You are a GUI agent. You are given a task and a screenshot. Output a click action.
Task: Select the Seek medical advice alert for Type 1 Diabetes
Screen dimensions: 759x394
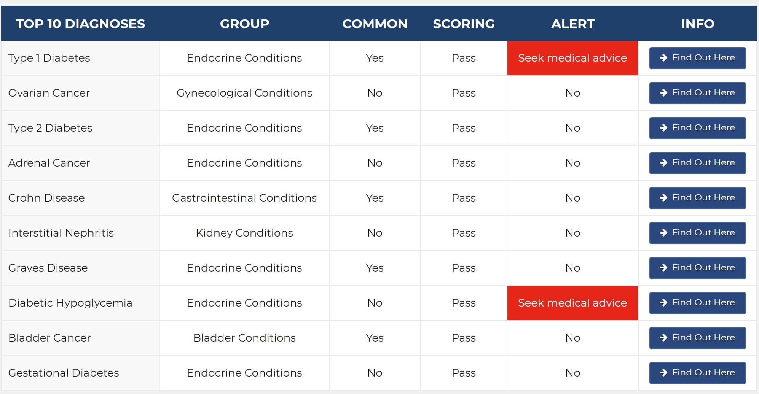572,58
